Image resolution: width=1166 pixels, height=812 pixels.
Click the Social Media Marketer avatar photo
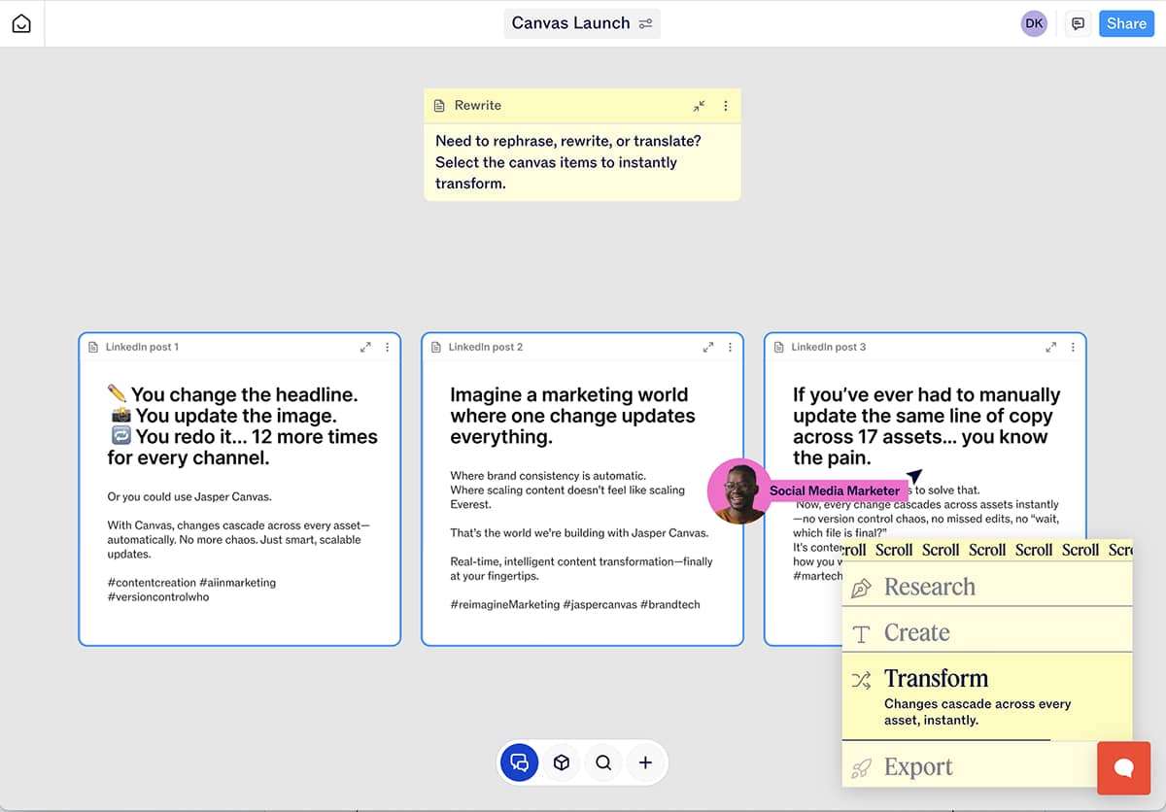coord(740,491)
